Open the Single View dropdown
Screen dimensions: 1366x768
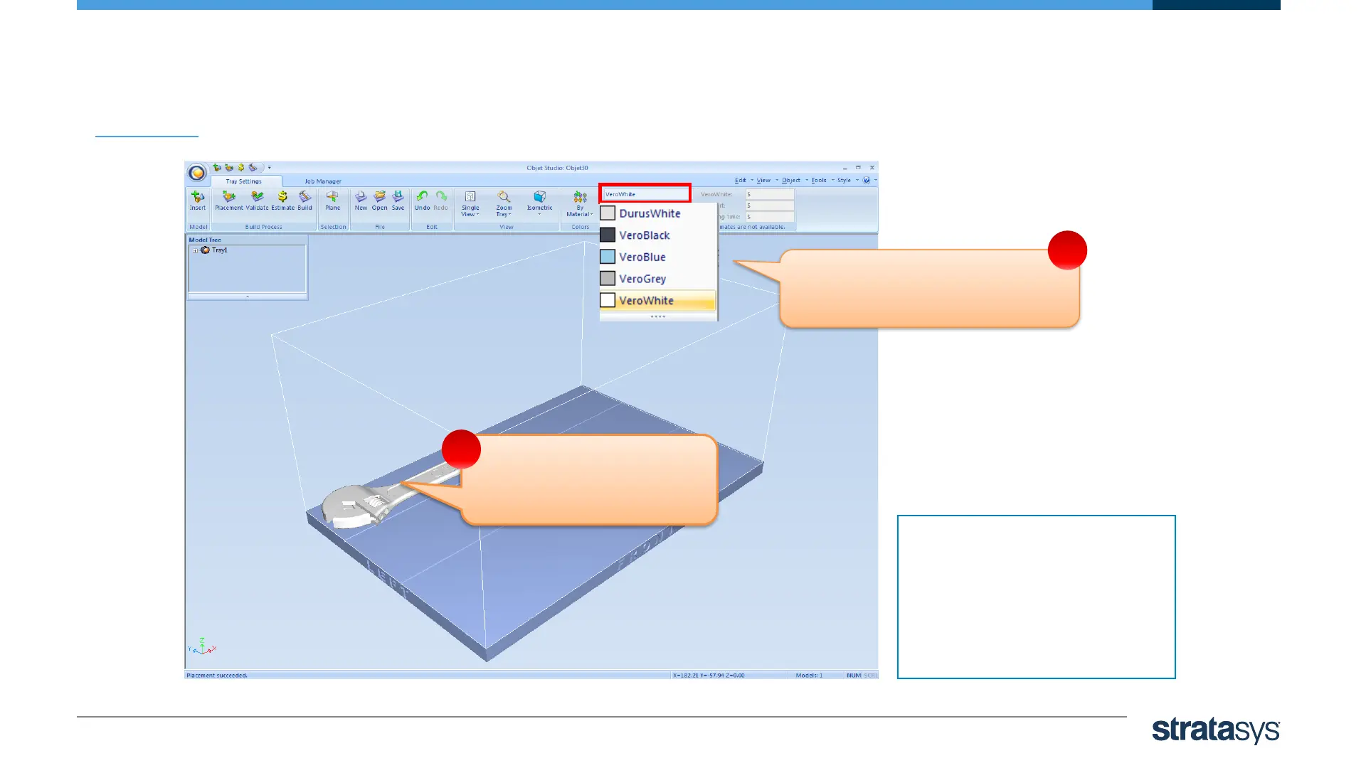click(x=470, y=203)
